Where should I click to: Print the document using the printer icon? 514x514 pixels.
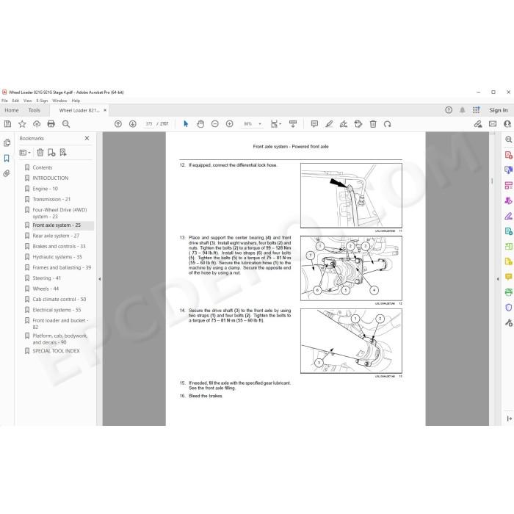click(x=51, y=124)
